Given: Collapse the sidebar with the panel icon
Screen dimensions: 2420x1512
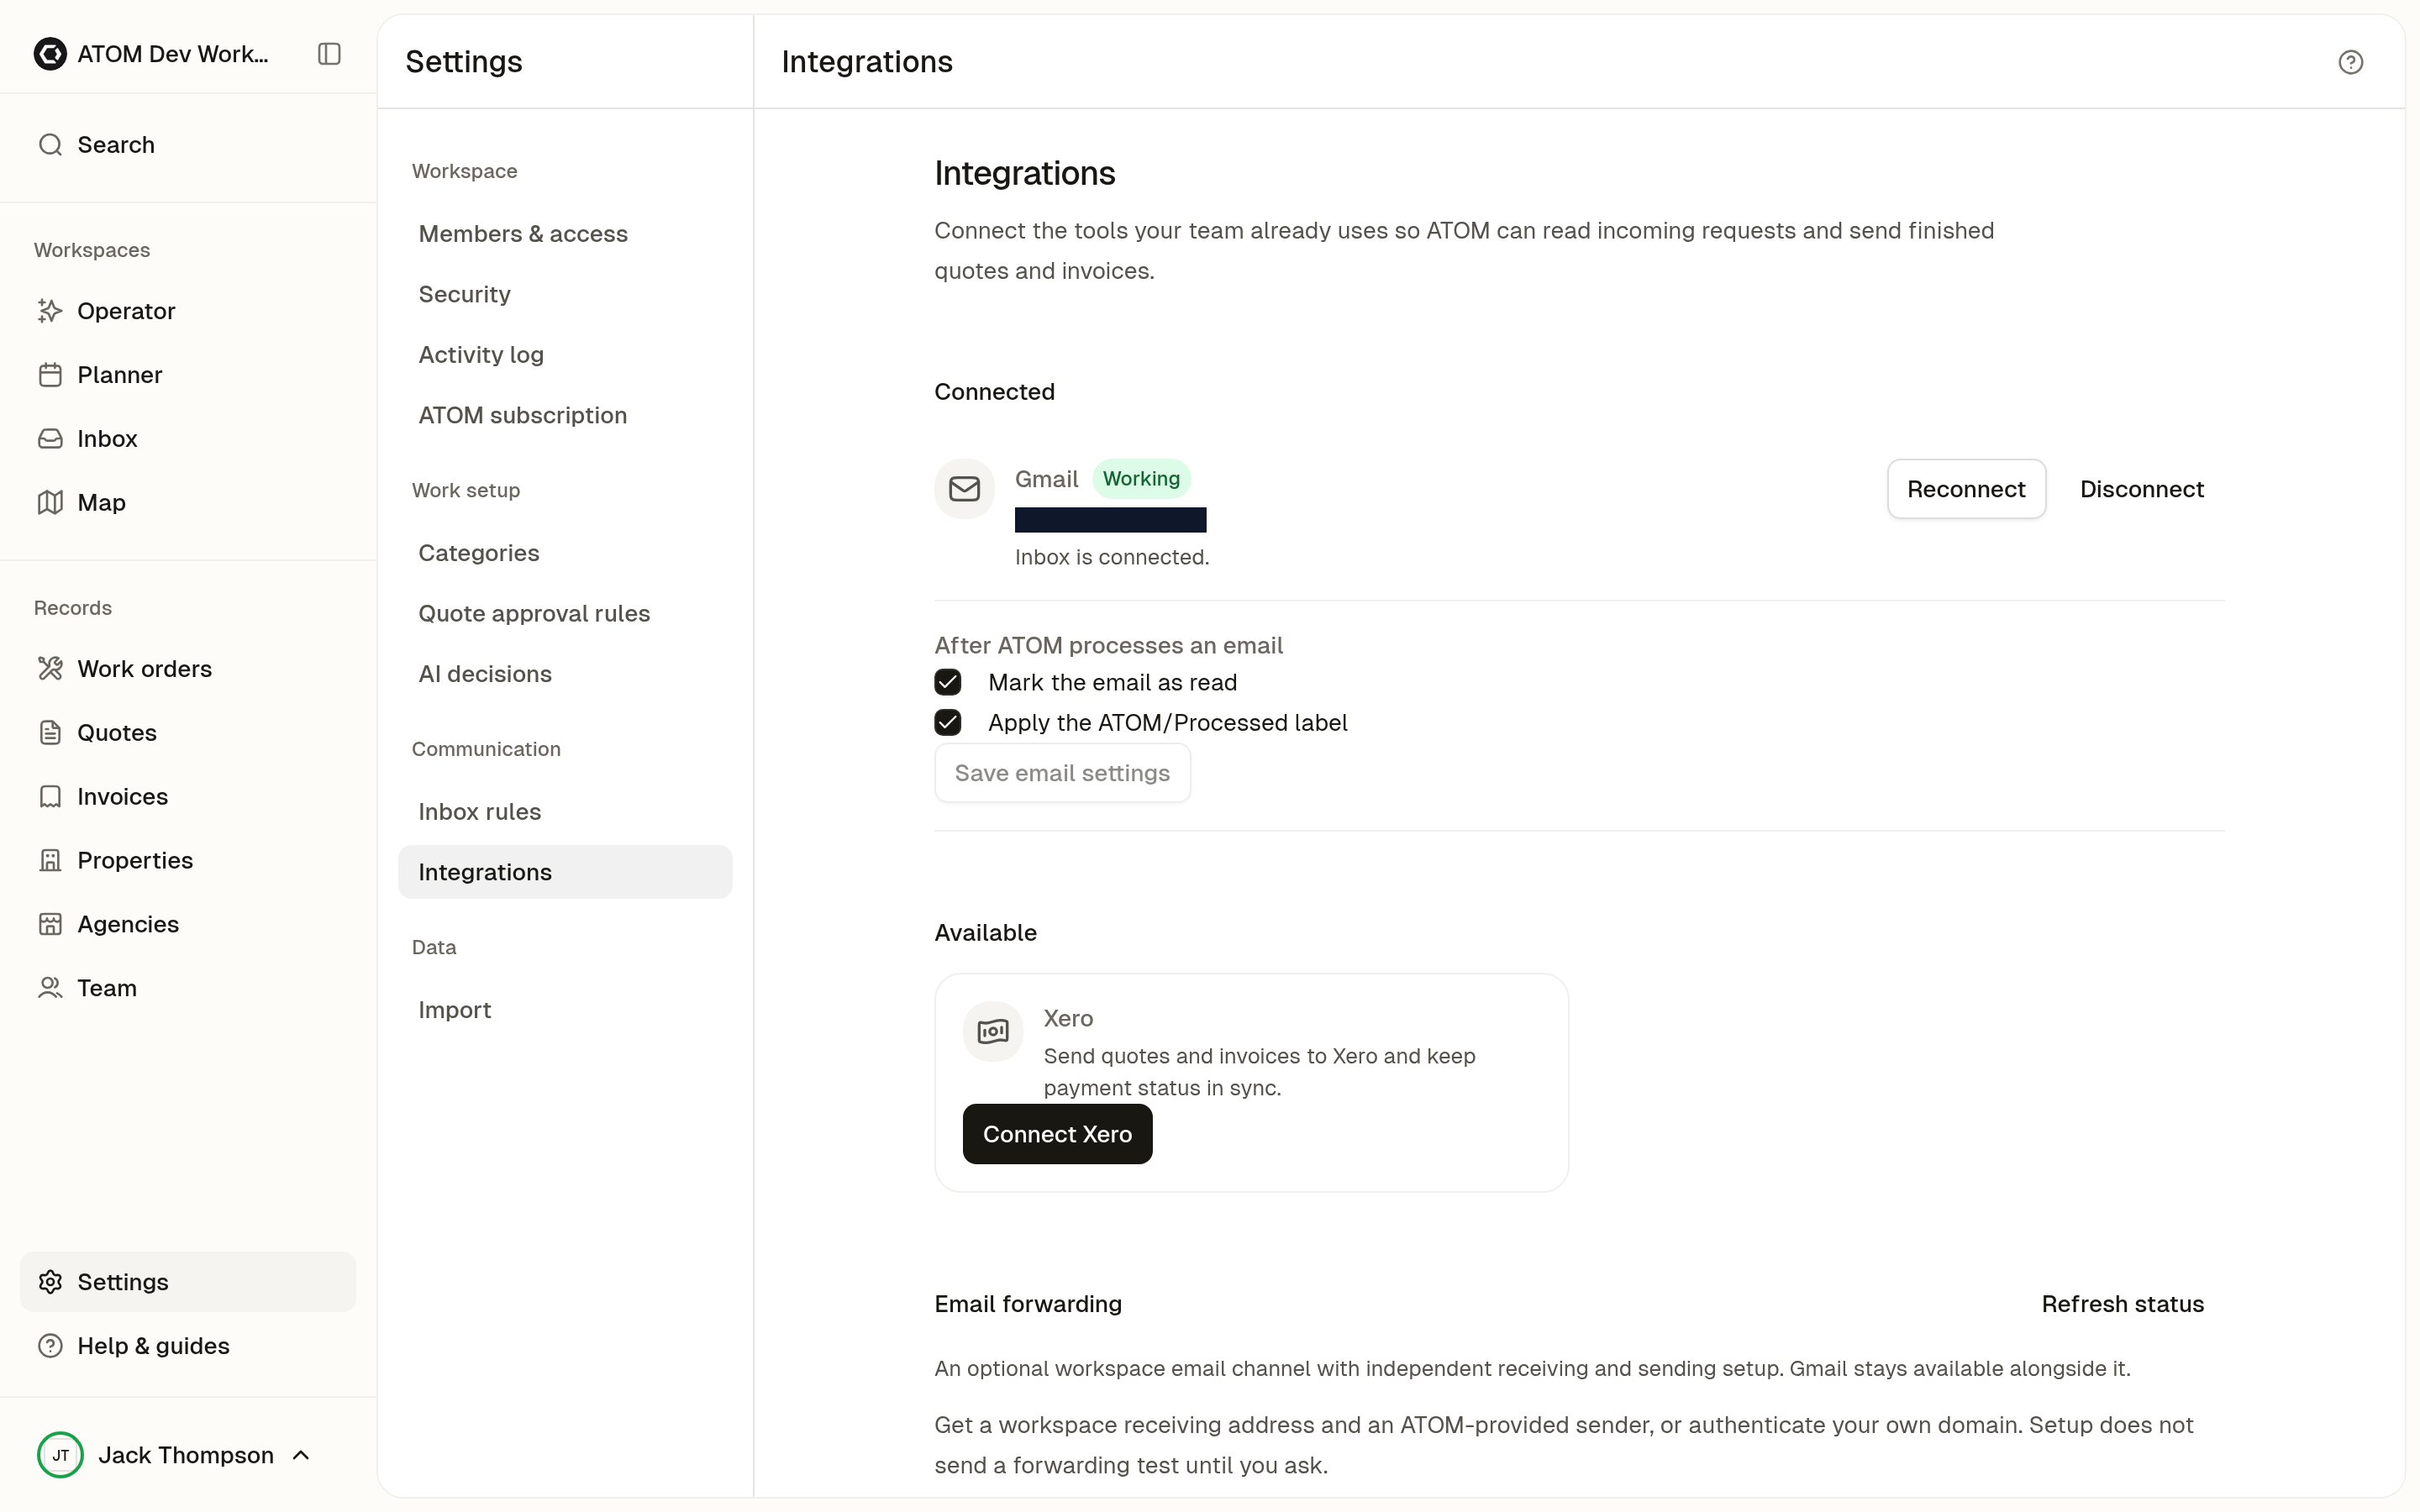Looking at the screenshot, I should [x=329, y=54].
